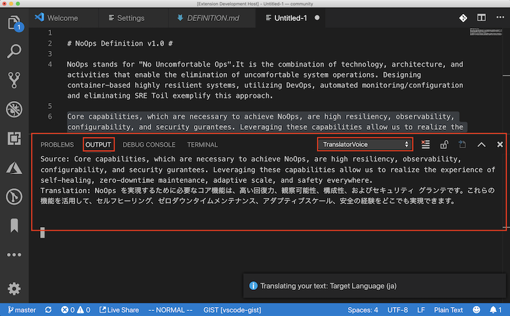Image resolution: width=510 pixels, height=316 pixels.
Task: Open the TranslatorVoice output channel dropdown
Action: (365, 145)
